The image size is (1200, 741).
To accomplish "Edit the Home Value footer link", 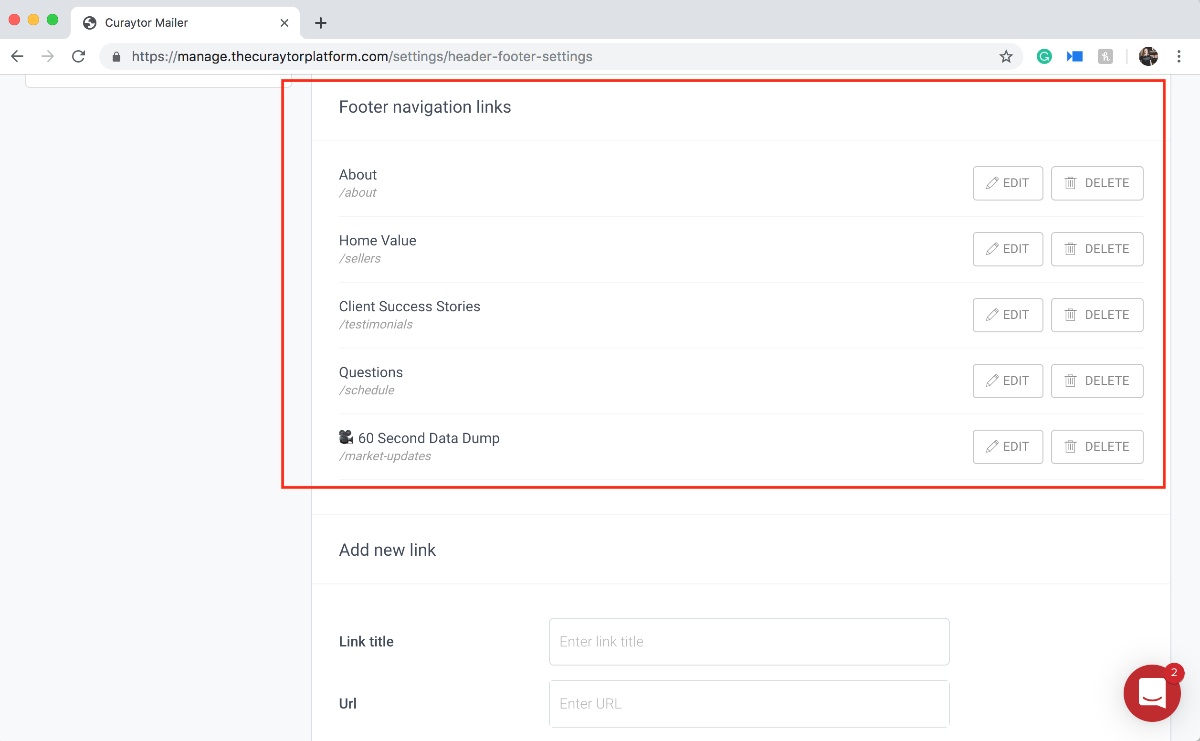I will click(1008, 249).
